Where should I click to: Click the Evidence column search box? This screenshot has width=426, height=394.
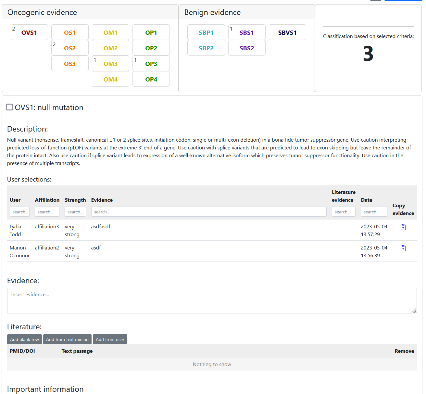tap(208, 212)
